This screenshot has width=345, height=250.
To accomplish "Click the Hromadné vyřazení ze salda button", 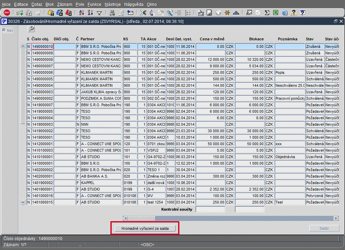I will point(145,228).
